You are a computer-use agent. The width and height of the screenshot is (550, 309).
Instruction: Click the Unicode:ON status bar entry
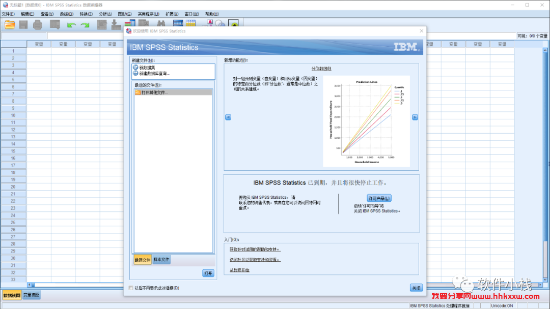click(502, 306)
